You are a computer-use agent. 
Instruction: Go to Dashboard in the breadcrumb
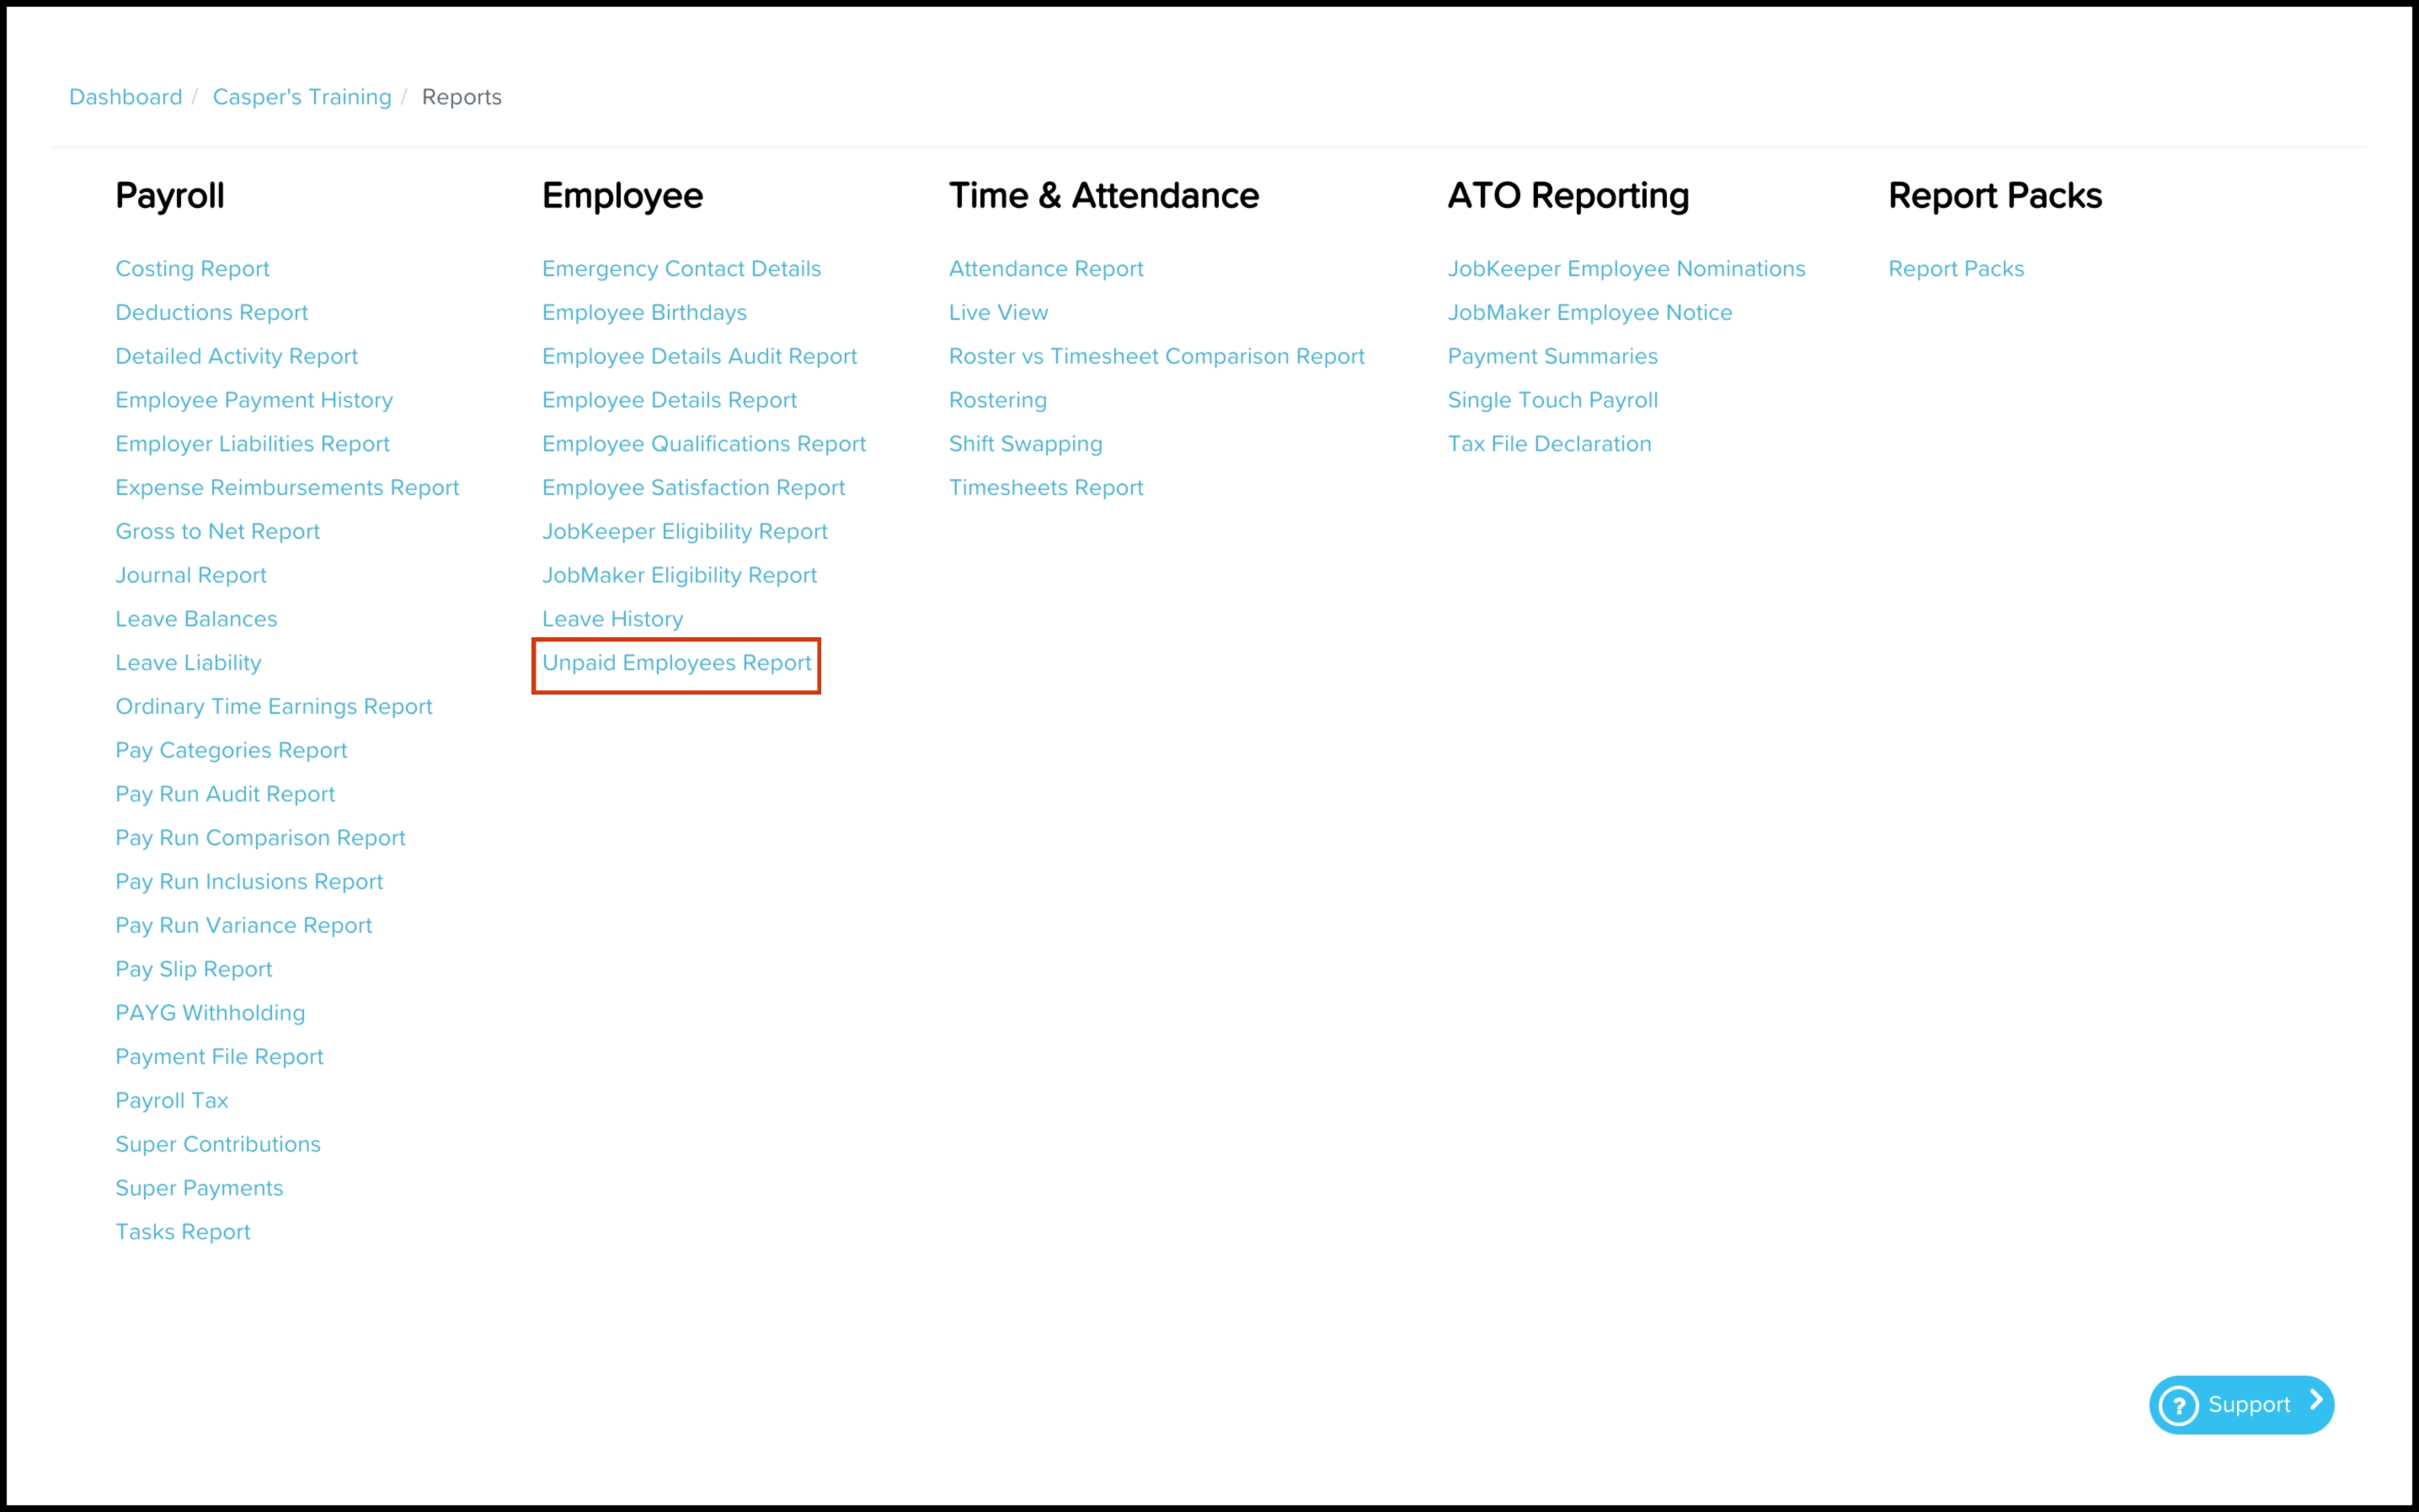point(126,97)
